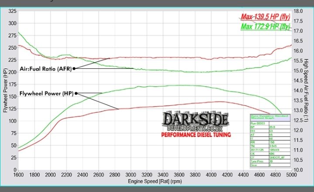Screen dimensions: 314x192
Task: Click the Flywheel Power annotation bullet dot
Action: click(x=76, y=93)
